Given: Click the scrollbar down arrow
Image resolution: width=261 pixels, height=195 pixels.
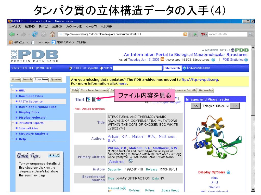Looking at the screenshot, I should pos(253,190).
